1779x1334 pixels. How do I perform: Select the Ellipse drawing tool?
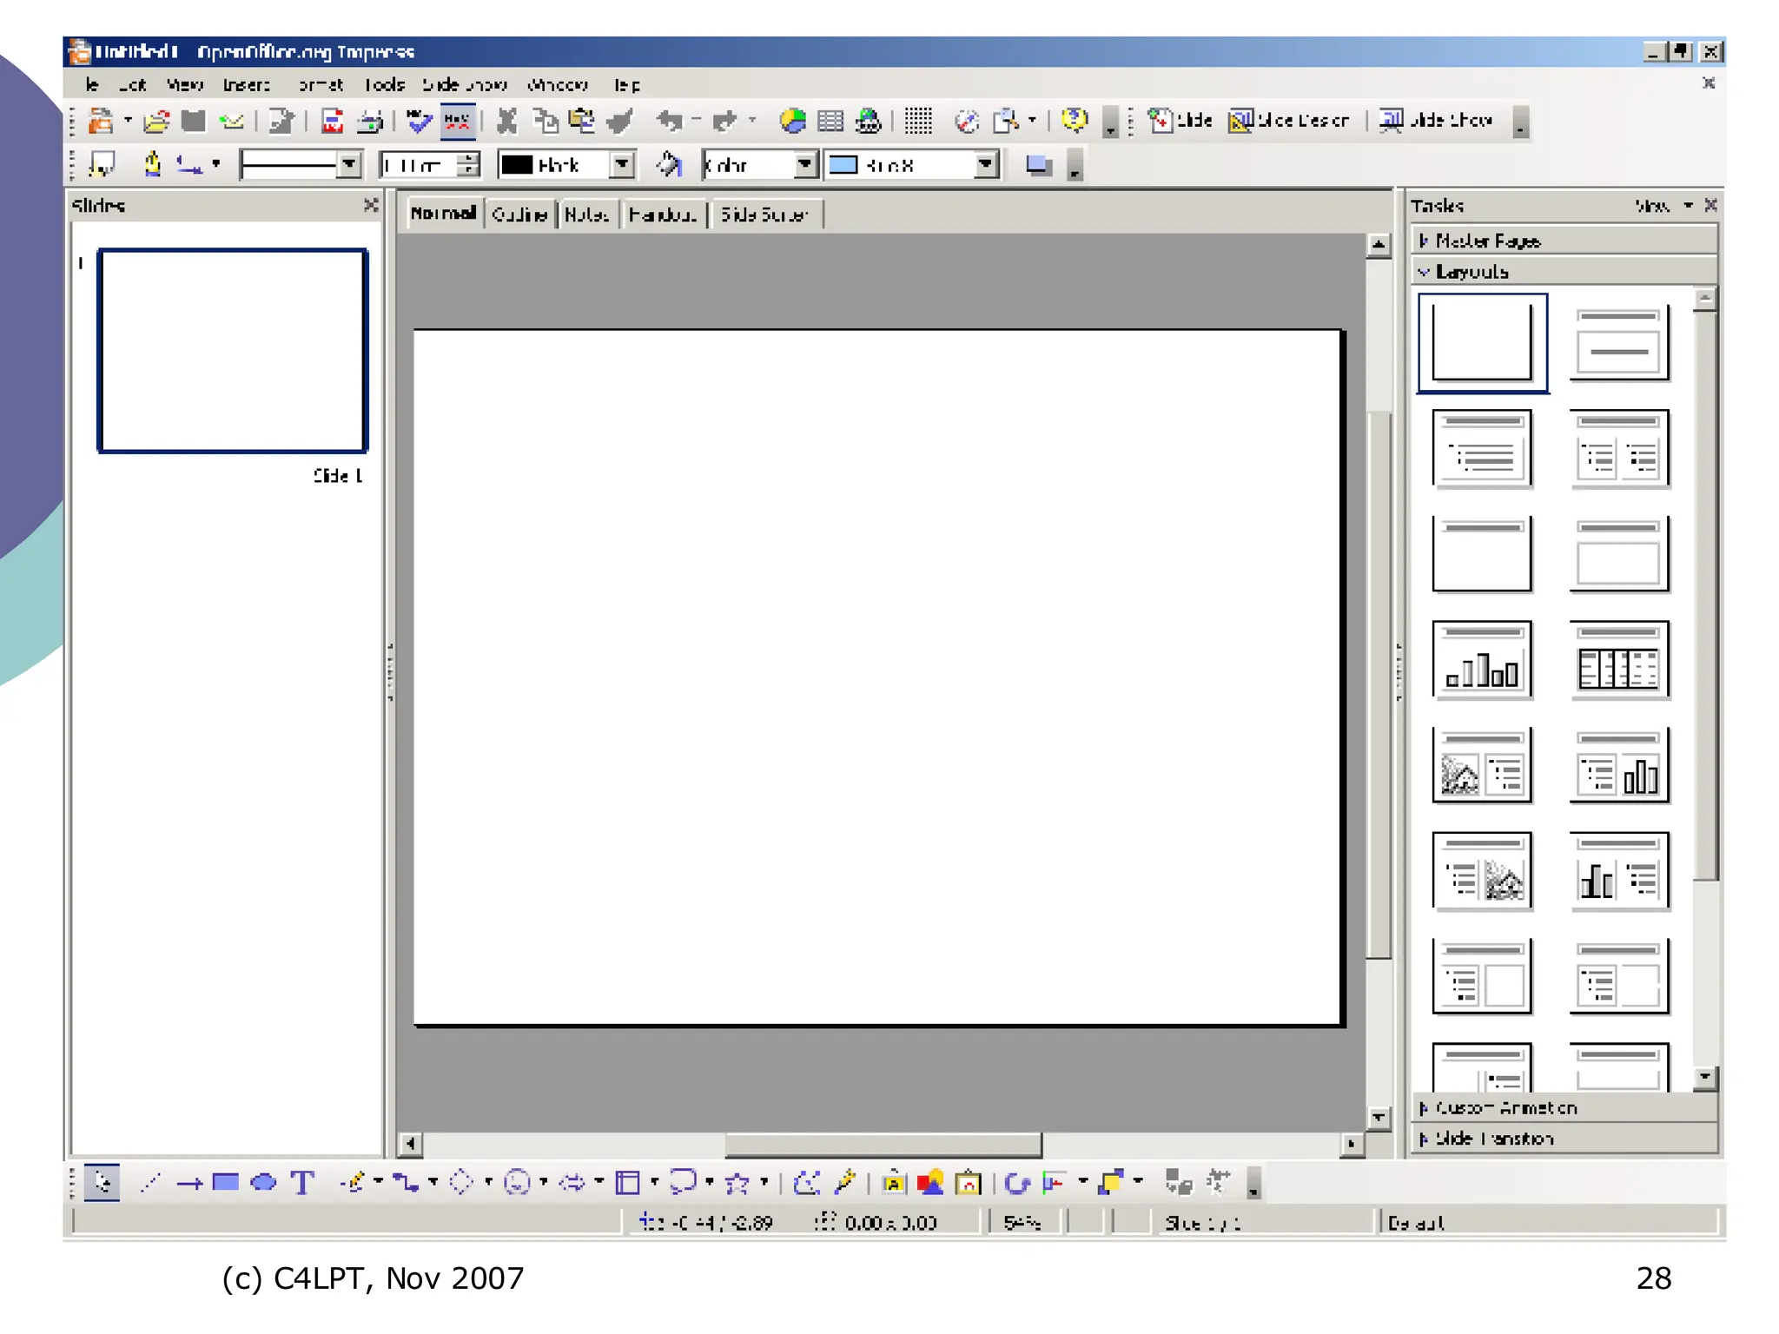(x=263, y=1182)
